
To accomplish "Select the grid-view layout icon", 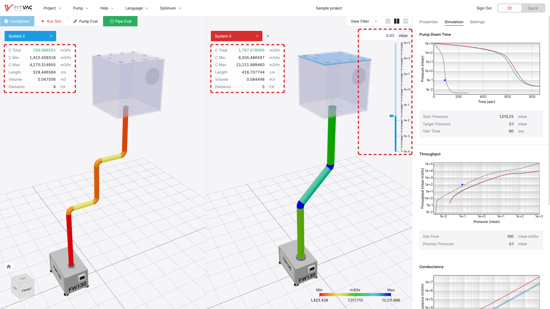I will pyautogui.click(x=406, y=21).
